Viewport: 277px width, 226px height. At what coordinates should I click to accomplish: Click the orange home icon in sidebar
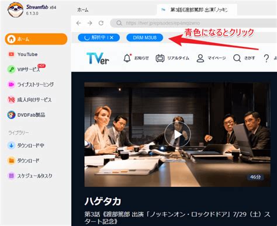tap(11, 39)
